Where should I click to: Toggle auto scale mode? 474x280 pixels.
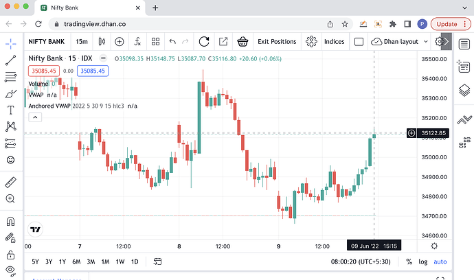440,262
